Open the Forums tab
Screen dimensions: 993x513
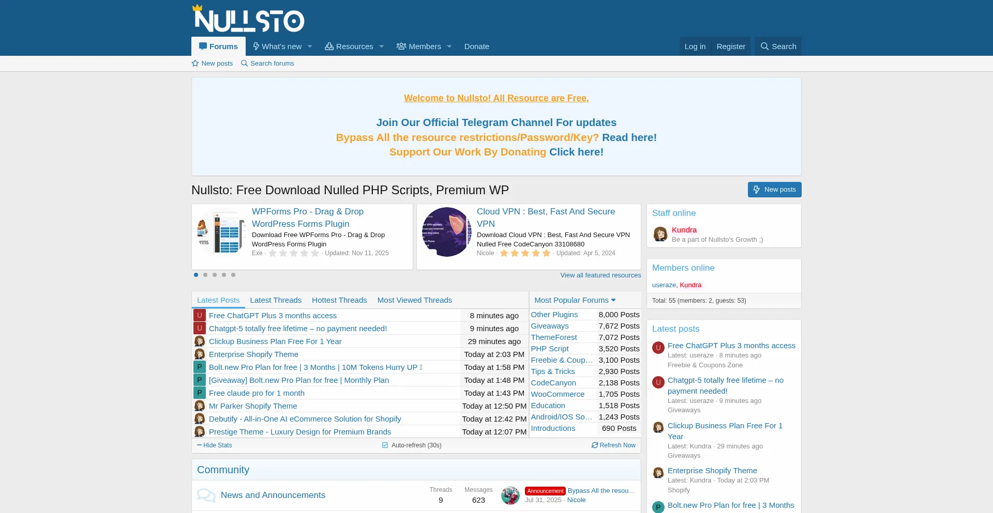(x=218, y=46)
